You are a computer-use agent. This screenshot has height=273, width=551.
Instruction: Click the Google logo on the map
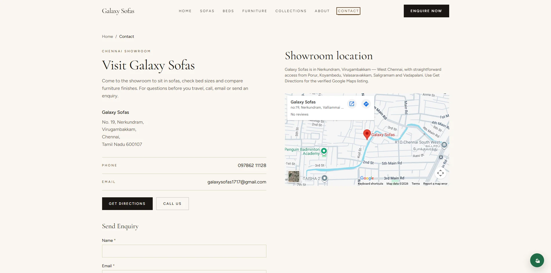coord(367,178)
